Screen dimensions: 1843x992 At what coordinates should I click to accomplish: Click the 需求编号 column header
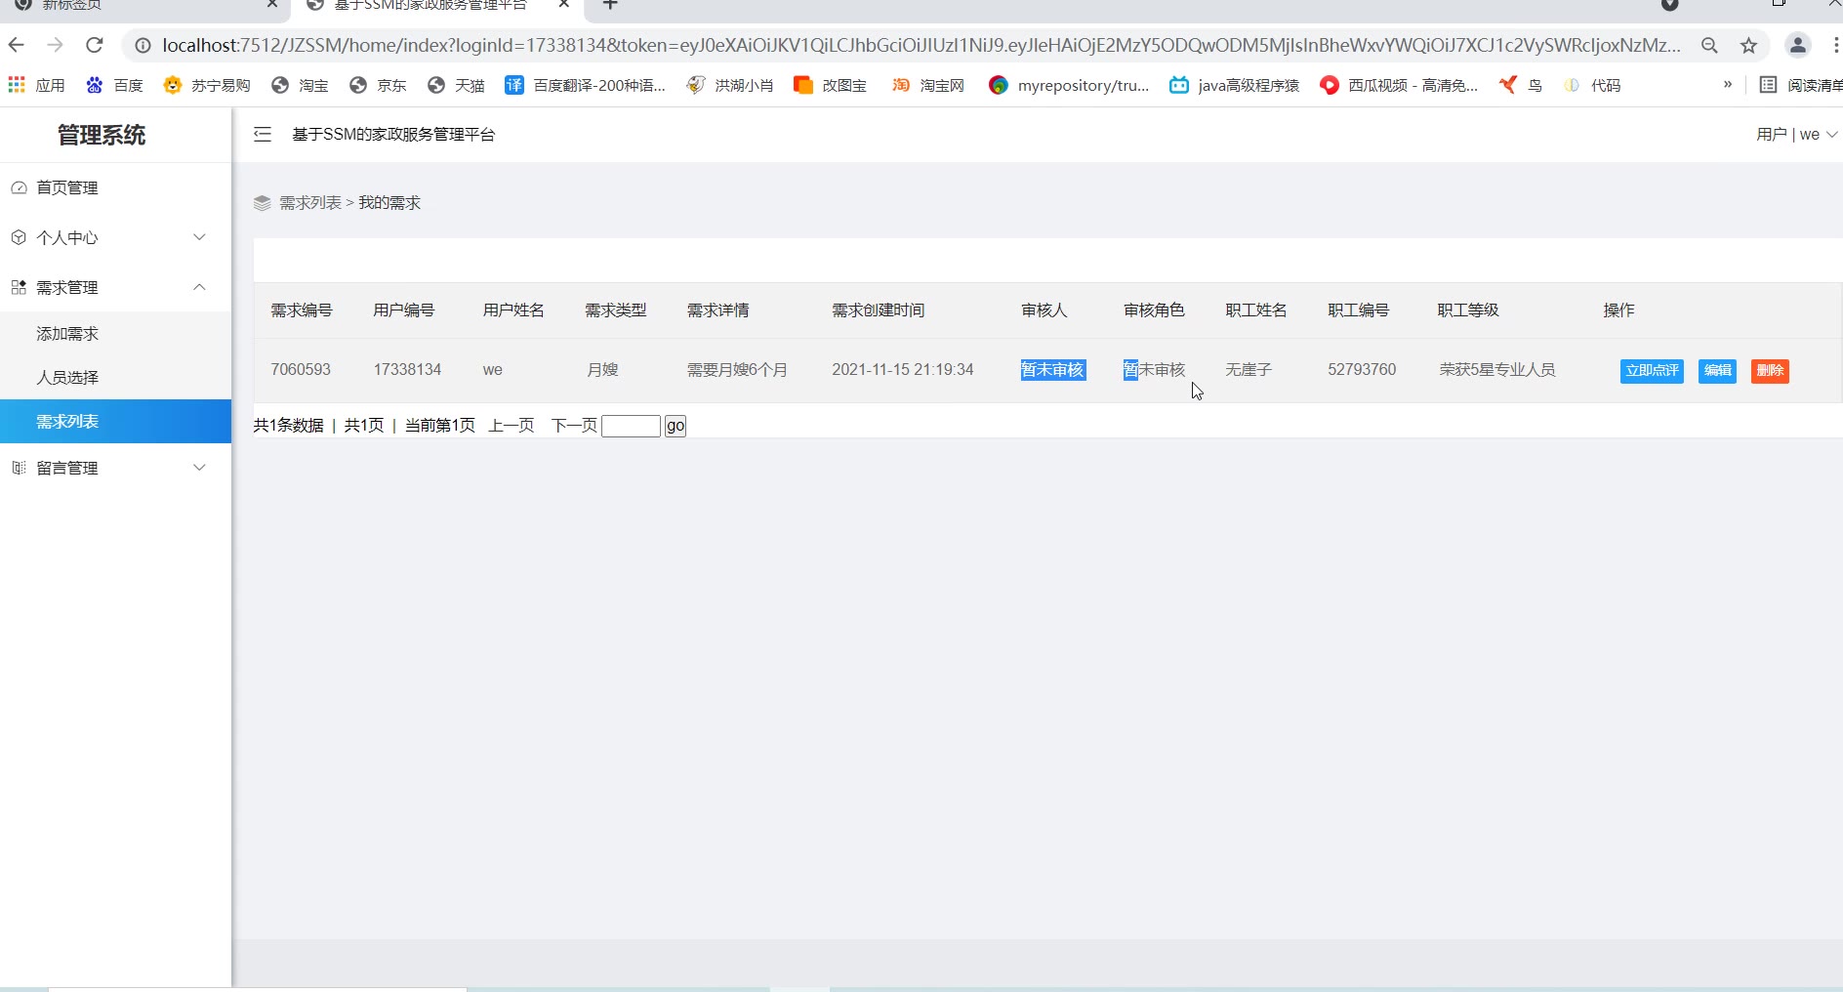pos(302,310)
